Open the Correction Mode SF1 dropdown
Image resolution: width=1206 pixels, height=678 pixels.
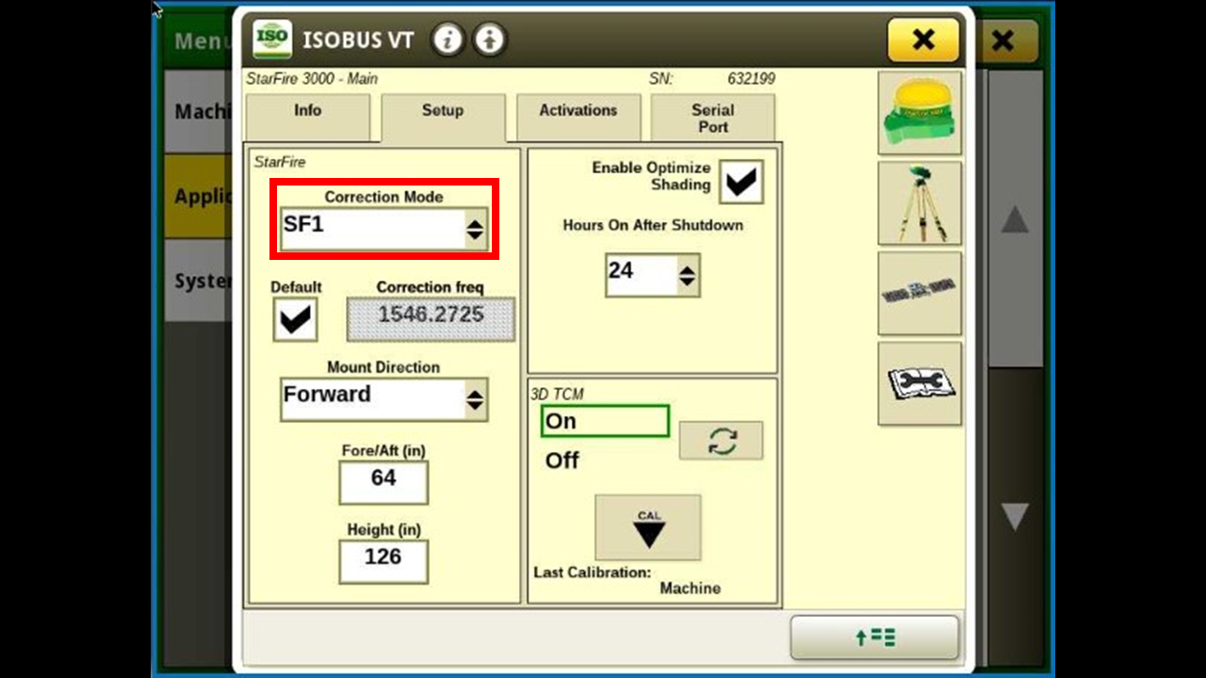point(384,230)
